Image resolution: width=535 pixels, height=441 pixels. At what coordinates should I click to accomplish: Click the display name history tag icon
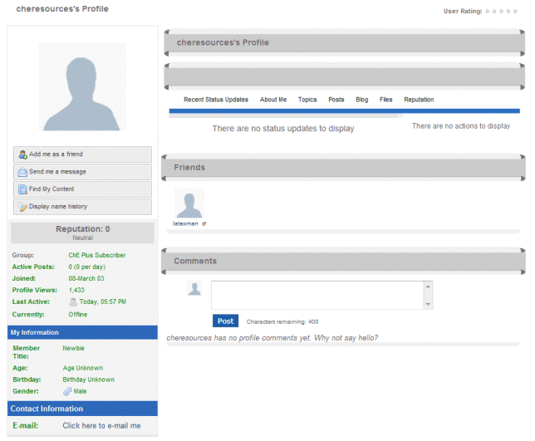click(22, 207)
